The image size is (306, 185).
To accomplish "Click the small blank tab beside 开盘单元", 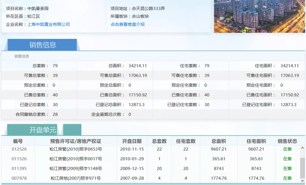I will [72, 130].
